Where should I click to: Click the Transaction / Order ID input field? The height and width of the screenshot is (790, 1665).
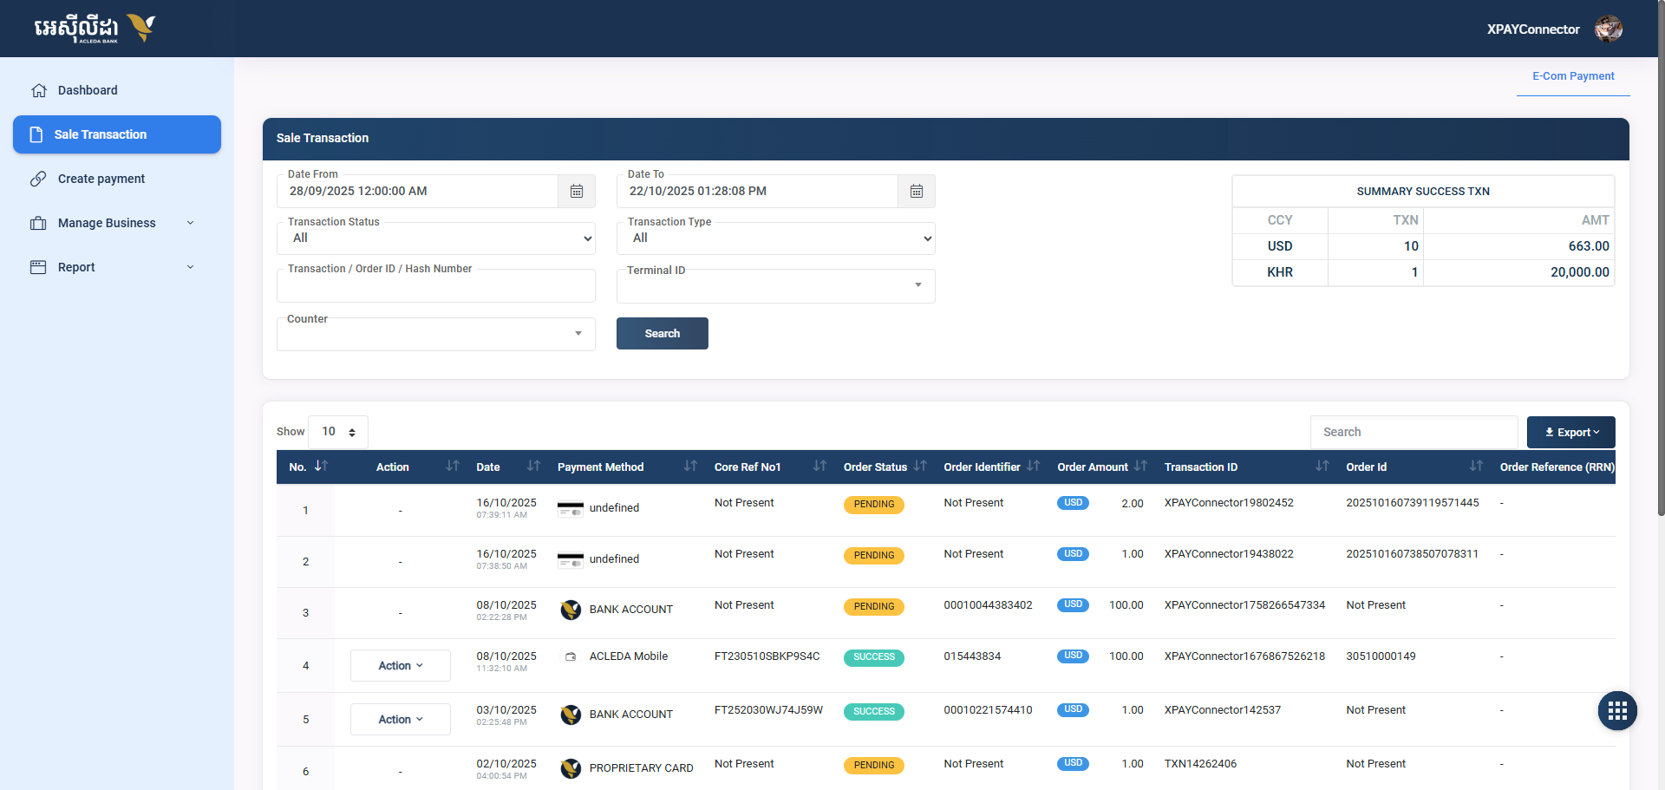[435, 287]
